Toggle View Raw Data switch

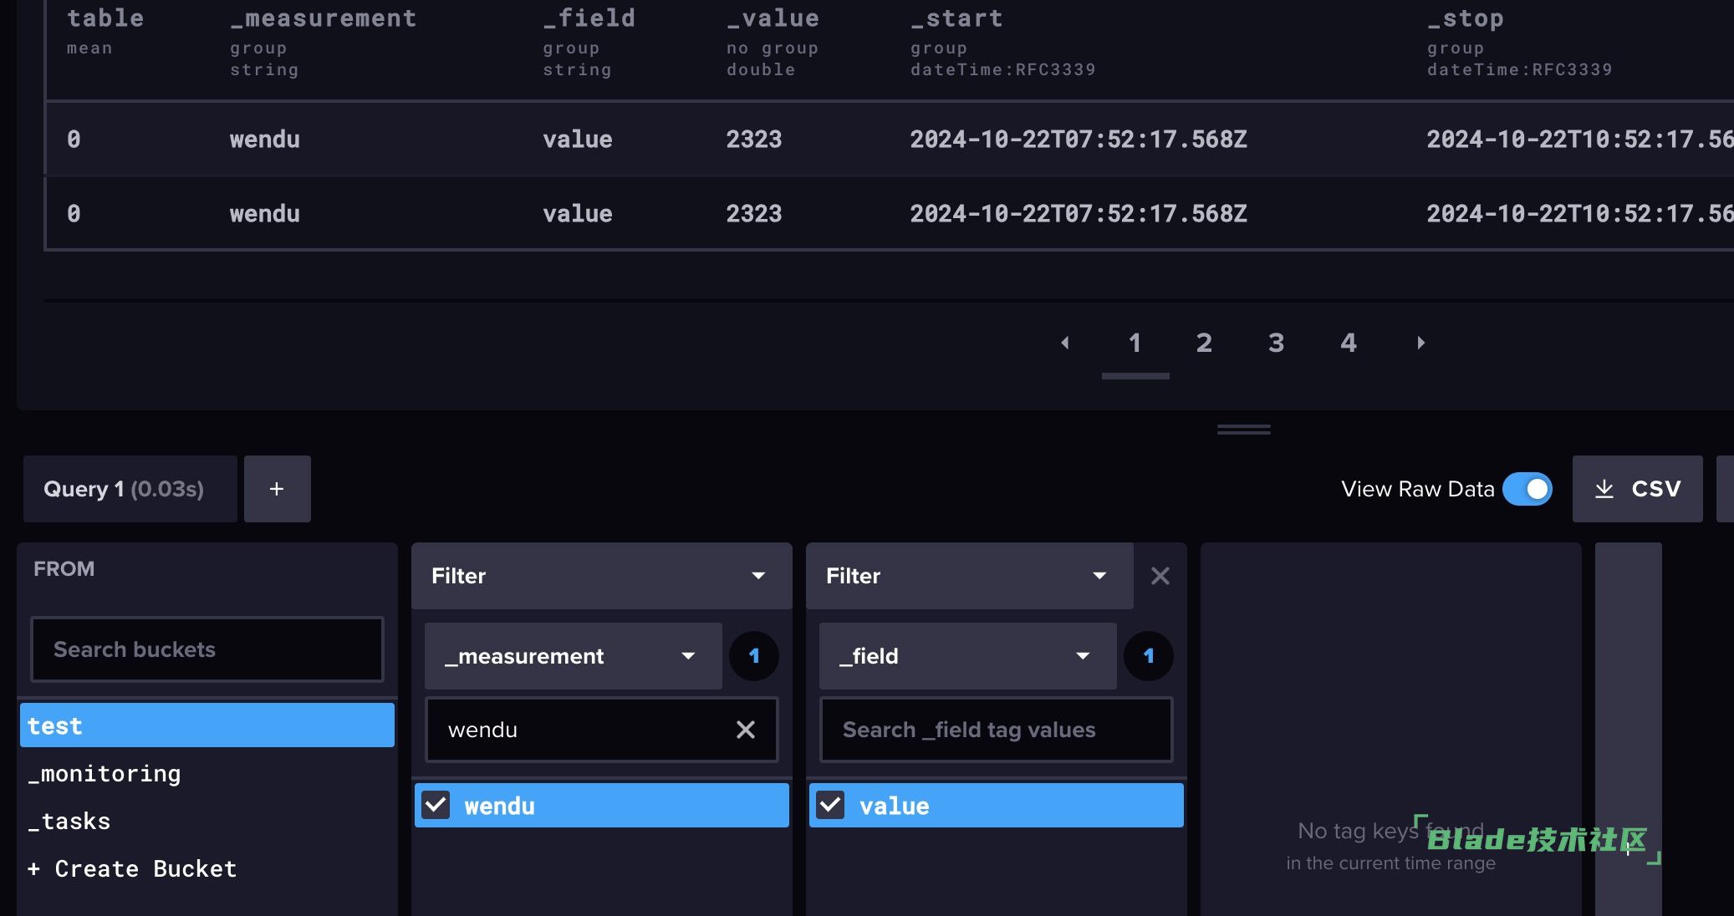click(1527, 489)
